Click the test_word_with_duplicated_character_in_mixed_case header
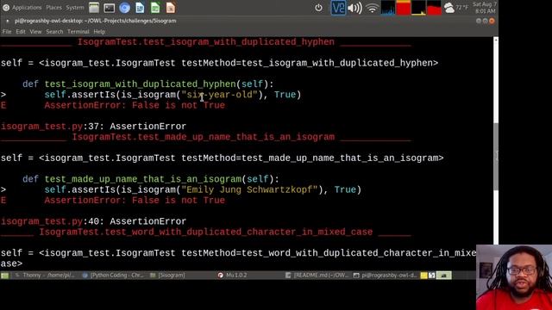Image resolution: width=552 pixels, height=310 pixels. [205, 232]
